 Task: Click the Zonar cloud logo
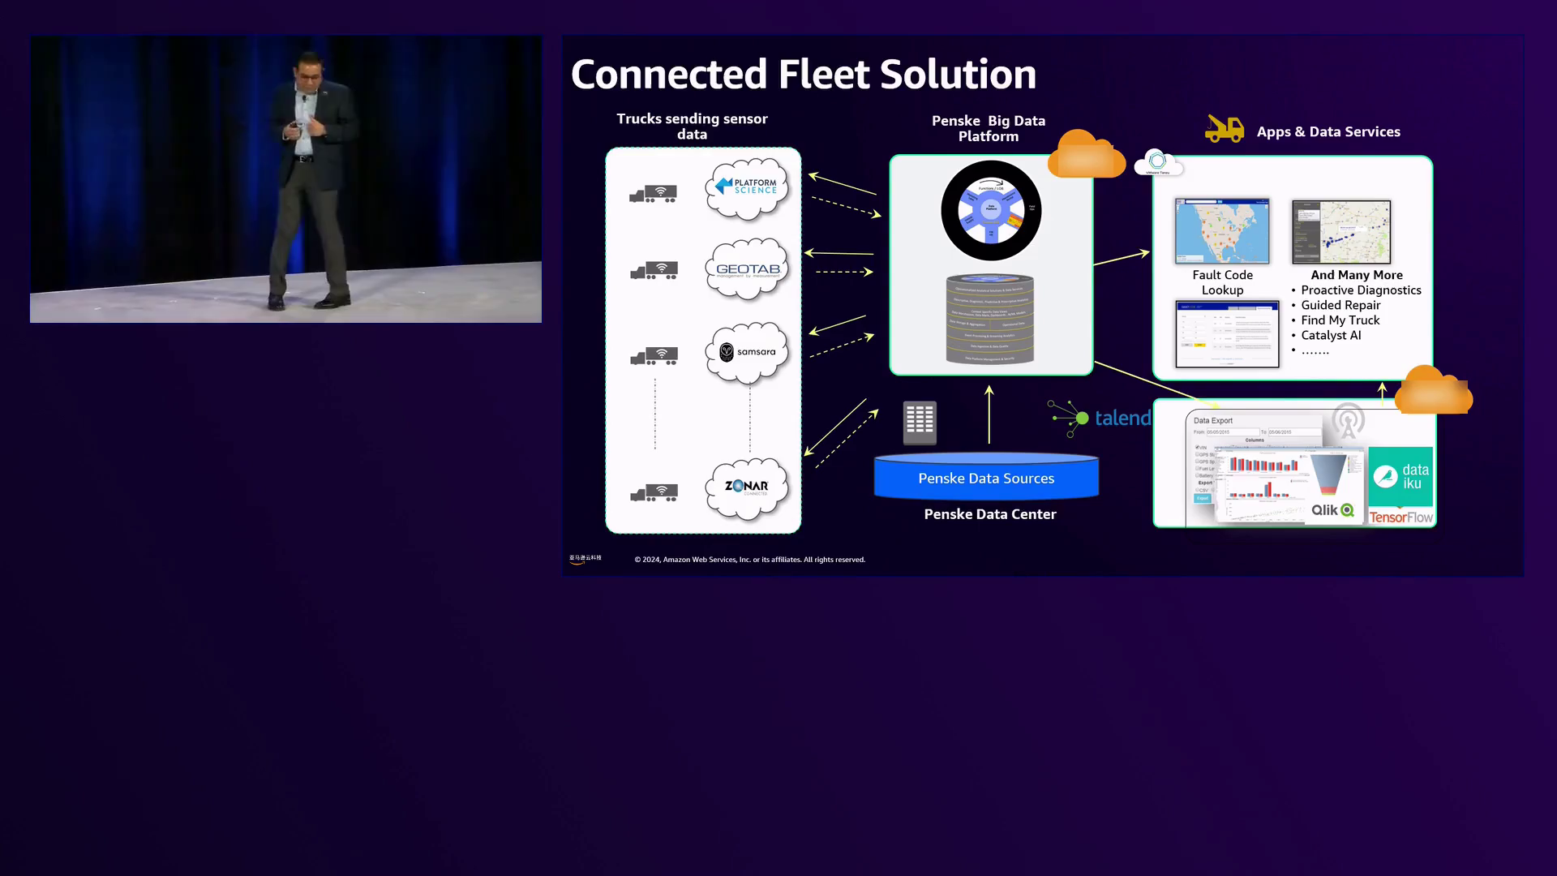[747, 487]
